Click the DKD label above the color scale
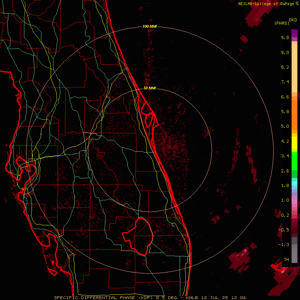Screen dimensions: 300x300 coord(293,20)
